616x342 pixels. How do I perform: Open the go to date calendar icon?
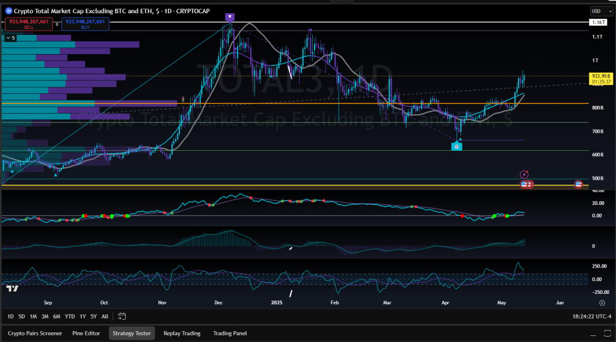coord(122,316)
